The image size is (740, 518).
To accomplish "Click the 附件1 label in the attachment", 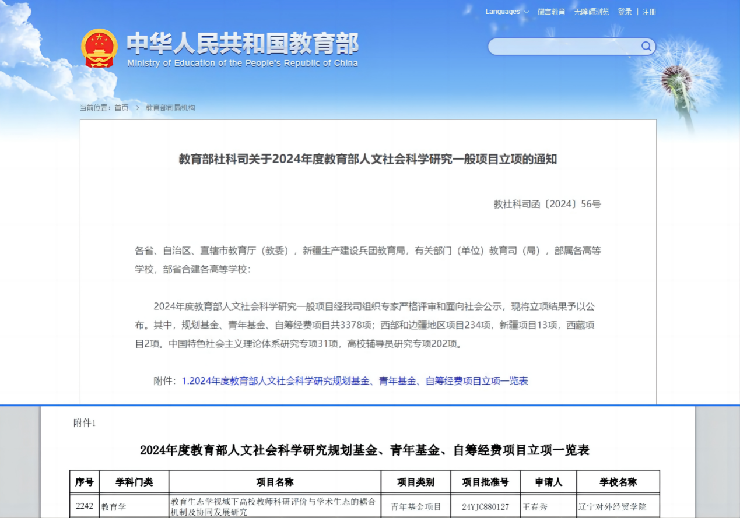I will click(85, 423).
